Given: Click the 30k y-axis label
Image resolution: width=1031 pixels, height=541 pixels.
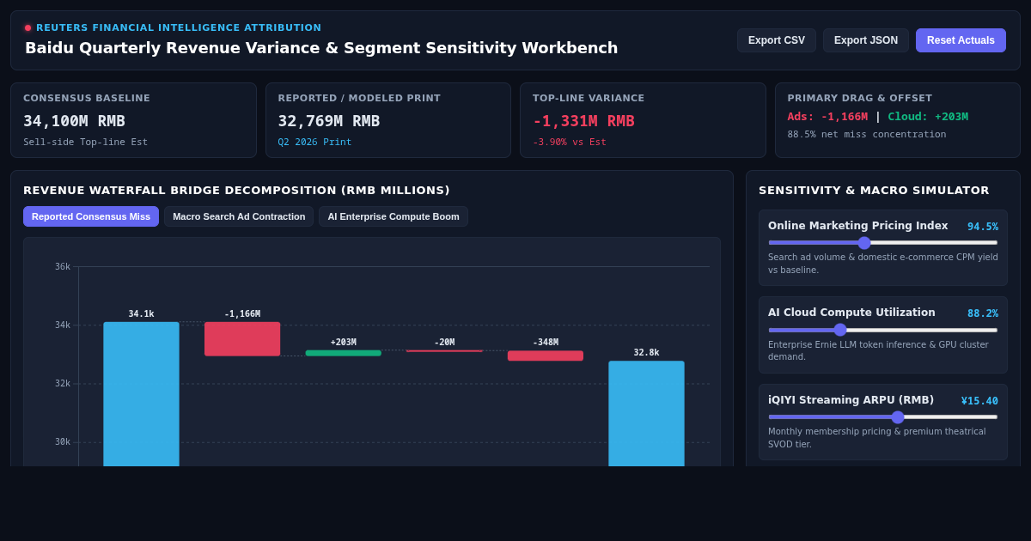Looking at the screenshot, I should click(63, 442).
